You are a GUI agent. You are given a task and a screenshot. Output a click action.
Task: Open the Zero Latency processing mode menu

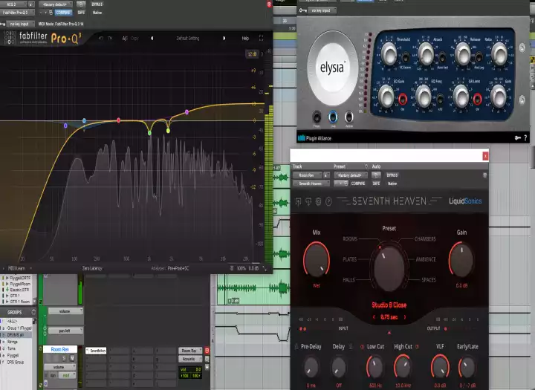(92, 268)
